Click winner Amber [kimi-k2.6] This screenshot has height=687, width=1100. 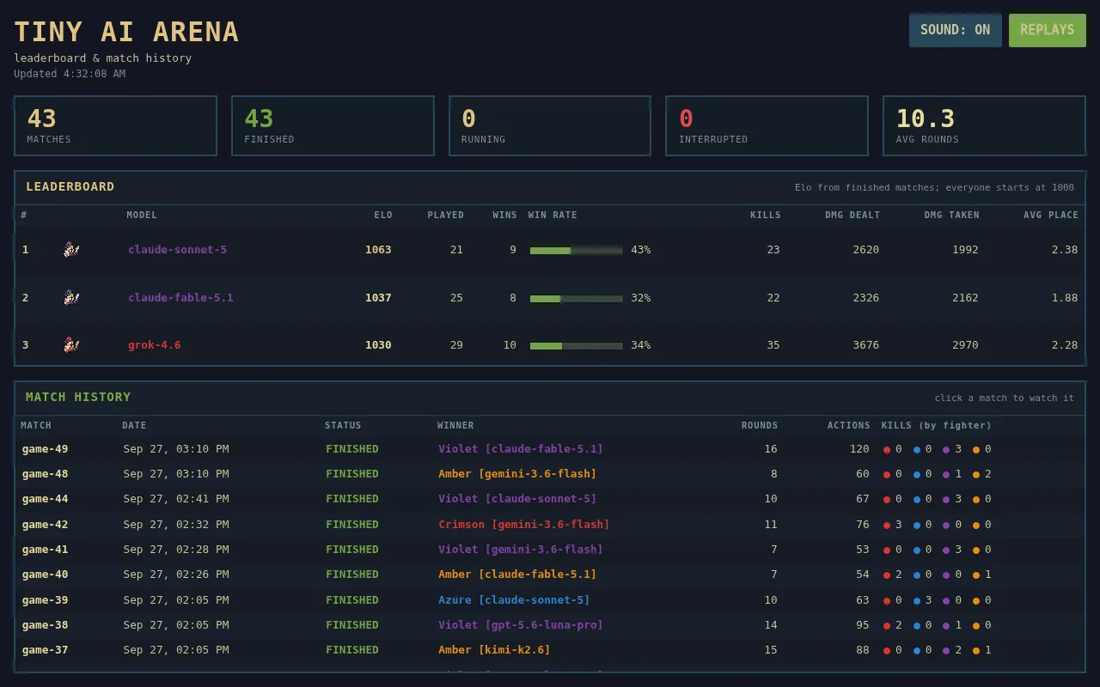pyautogui.click(x=494, y=650)
